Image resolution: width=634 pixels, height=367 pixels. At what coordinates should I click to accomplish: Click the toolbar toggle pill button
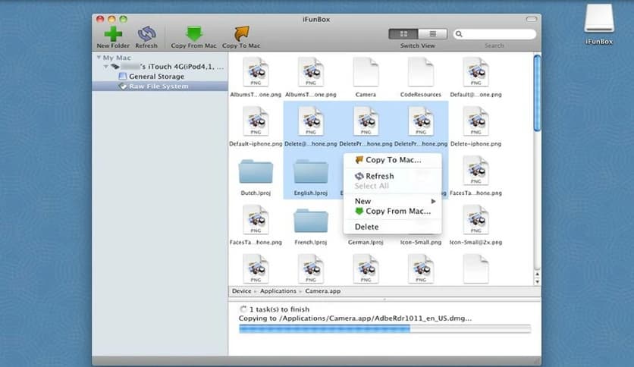pyautogui.click(x=532, y=19)
